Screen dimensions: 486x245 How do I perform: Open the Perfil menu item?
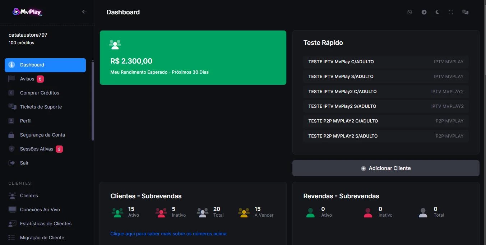25,121
